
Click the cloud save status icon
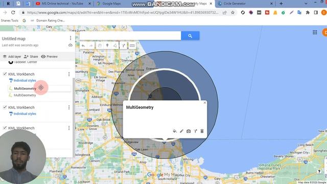click(x=71, y=45)
